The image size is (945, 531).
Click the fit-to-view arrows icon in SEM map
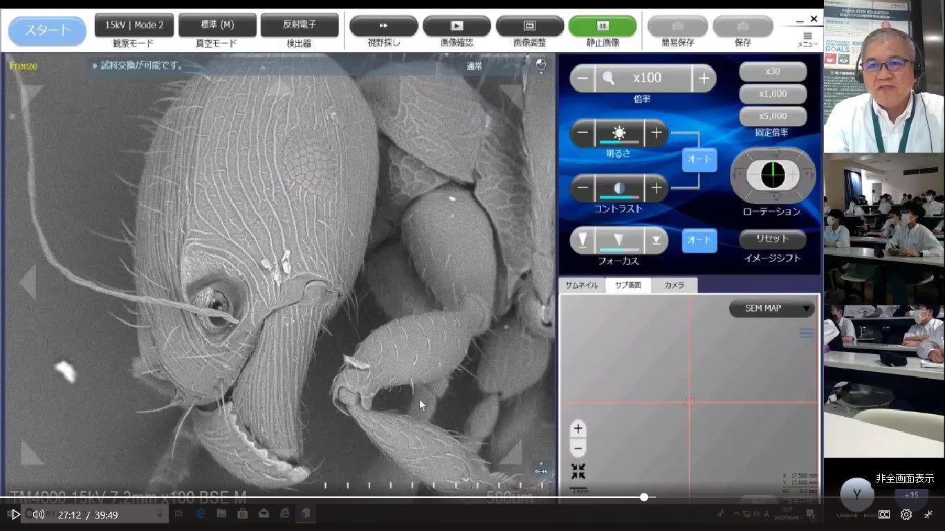tap(578, 472)
